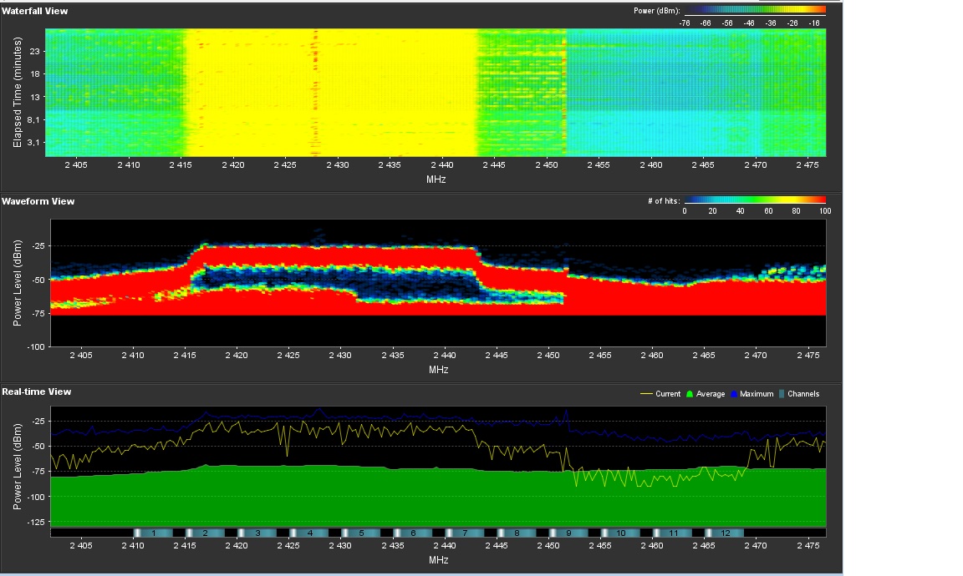Click the Waveform View panel title
Screen dimensions: 963x576
click(x=38, y=201)
